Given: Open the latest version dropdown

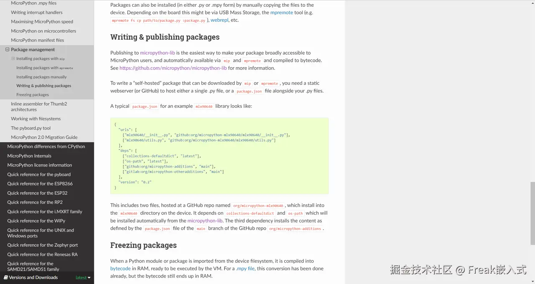Looking at the screenshot, I should pos(83,278).
